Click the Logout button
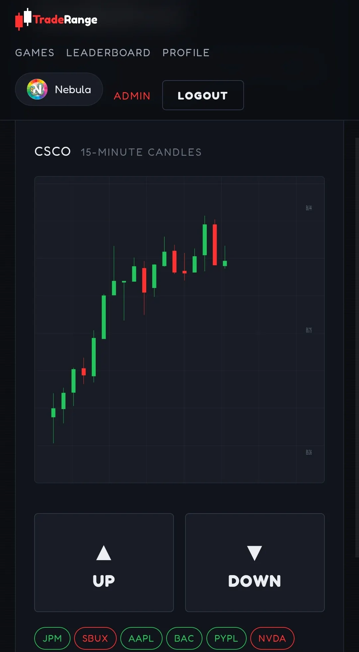The height and width of the screenshot is (652, 359). (x=203, y=95)
